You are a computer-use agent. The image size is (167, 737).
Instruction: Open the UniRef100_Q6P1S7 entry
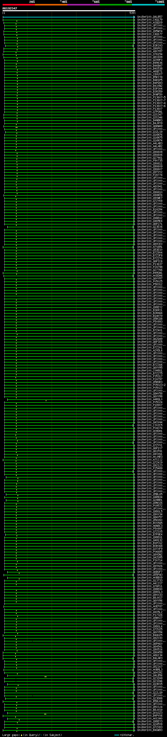150,448
